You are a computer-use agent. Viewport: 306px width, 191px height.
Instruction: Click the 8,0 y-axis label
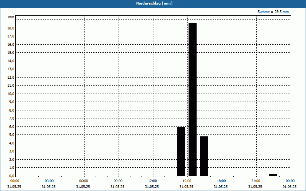pyautogui.click(x=11, y=110)
